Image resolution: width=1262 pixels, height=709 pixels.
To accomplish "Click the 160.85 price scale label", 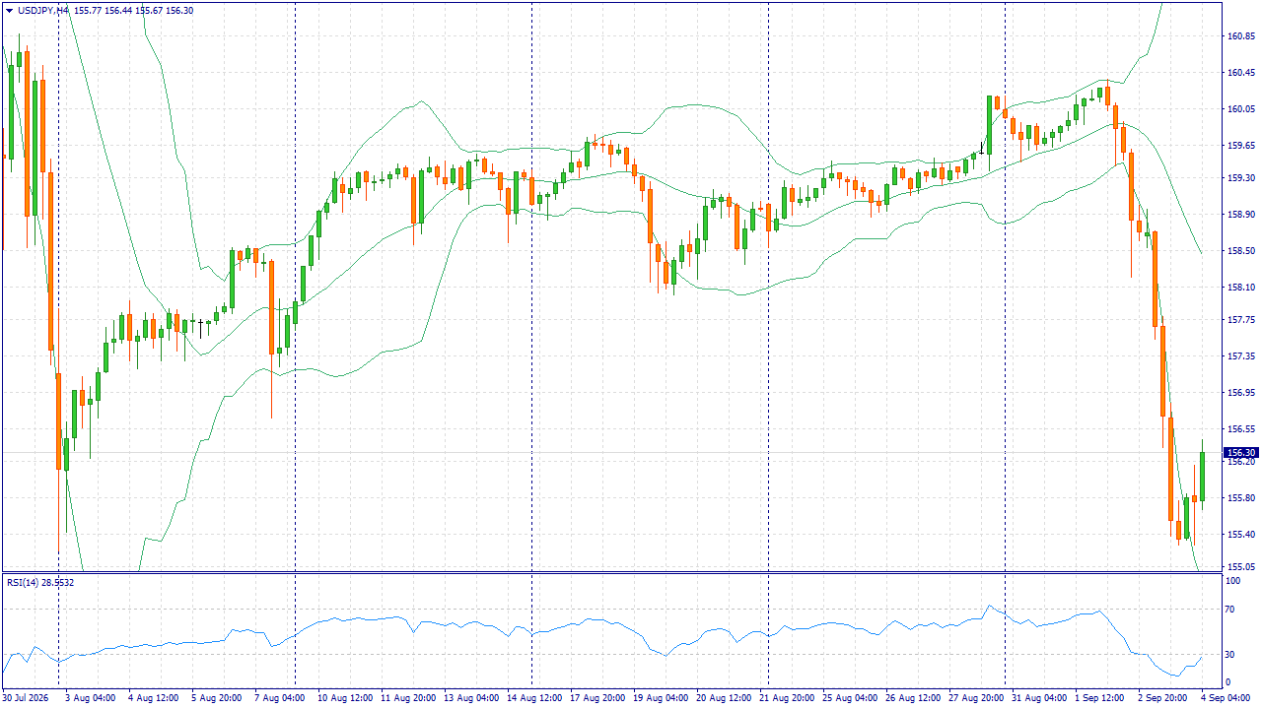I will coord(1240,36).
